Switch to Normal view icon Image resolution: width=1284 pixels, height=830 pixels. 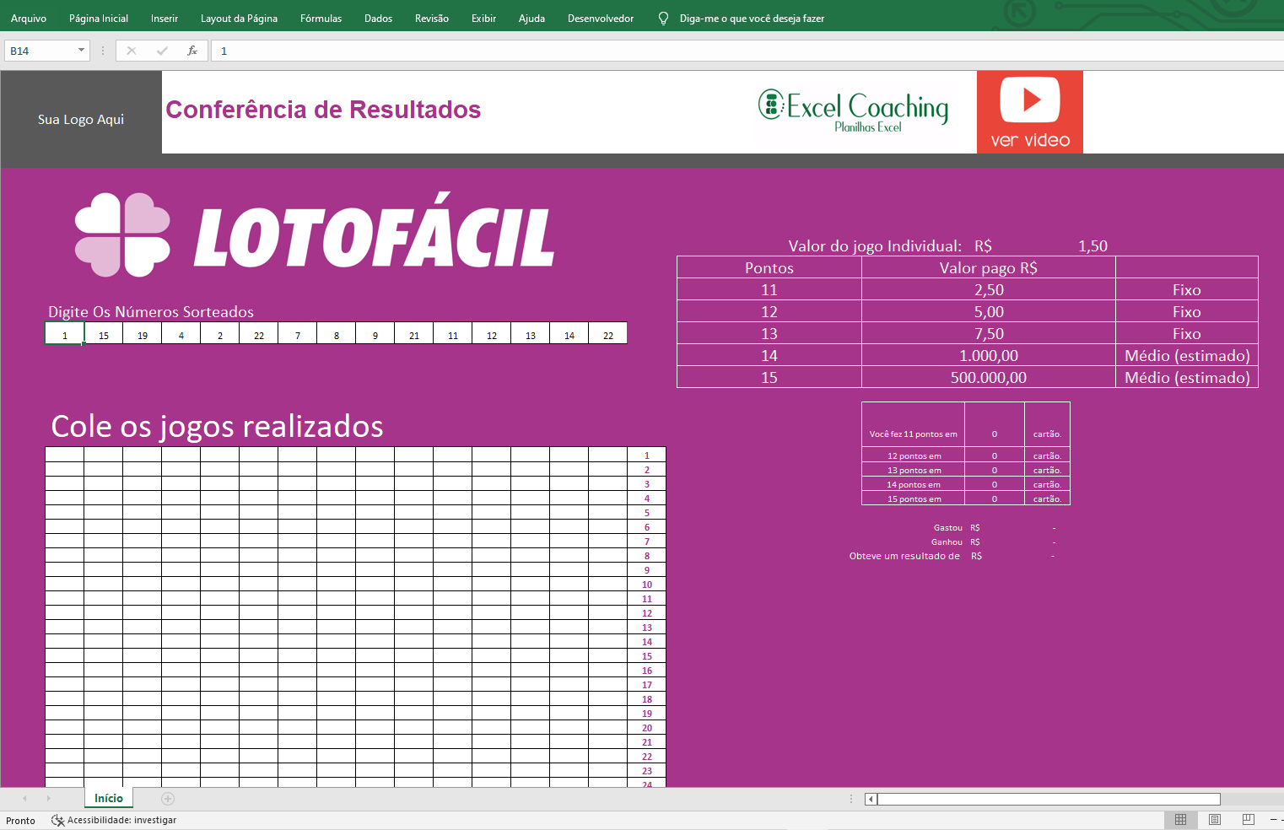click(1180, 819)
